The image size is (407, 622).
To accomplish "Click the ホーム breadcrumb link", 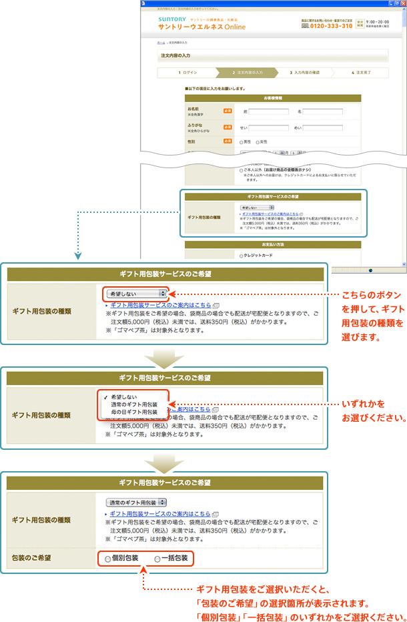I will [161, 43].
